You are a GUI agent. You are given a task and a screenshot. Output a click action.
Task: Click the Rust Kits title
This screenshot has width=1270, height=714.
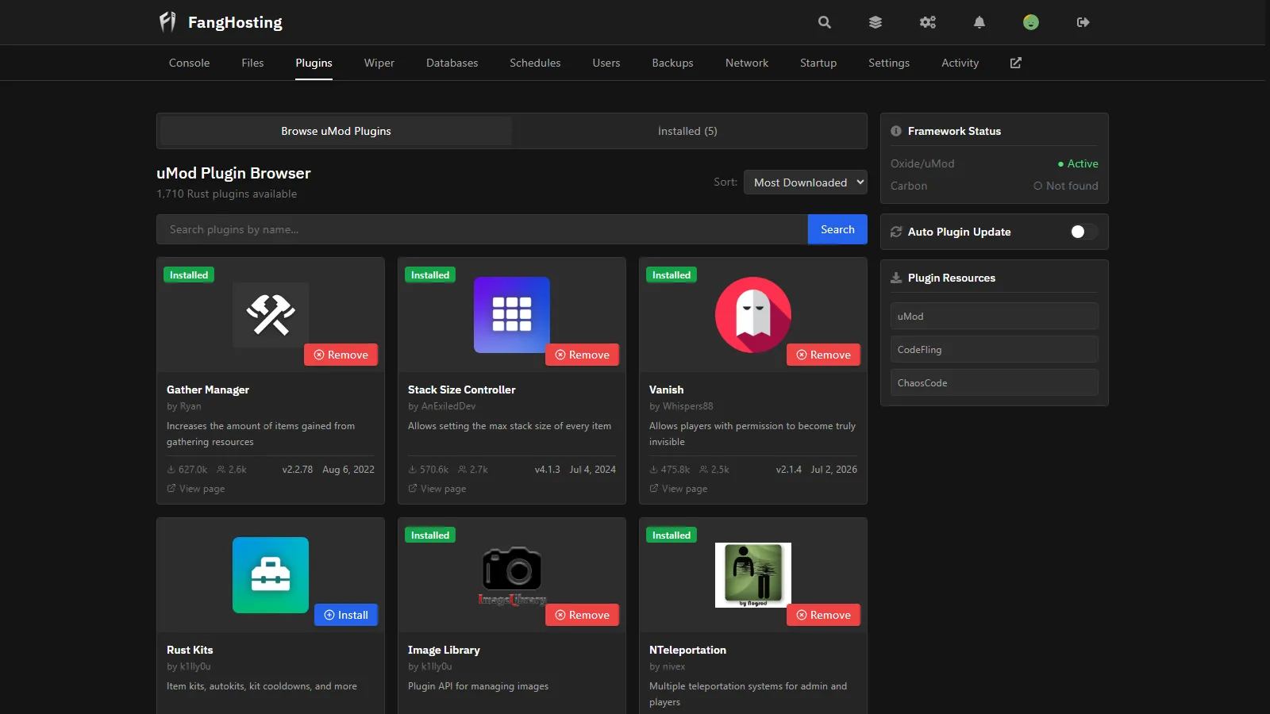click(x=190, y=650)
